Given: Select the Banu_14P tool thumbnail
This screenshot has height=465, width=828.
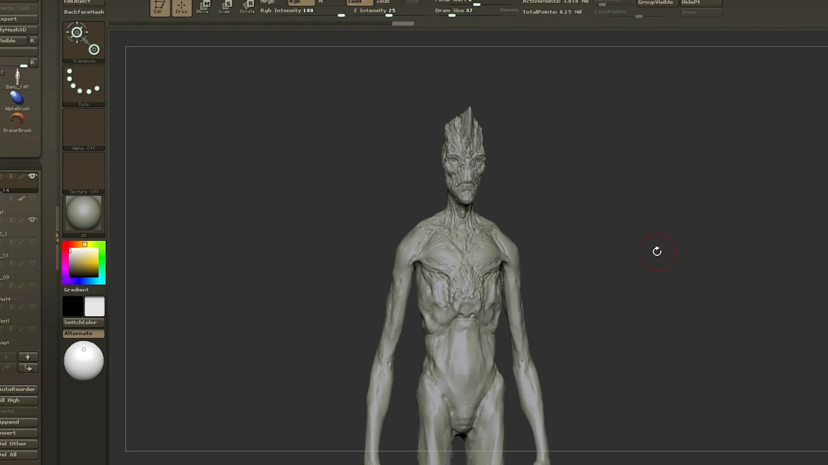Looking at the screenshot, I should click(x=17, y=78).
